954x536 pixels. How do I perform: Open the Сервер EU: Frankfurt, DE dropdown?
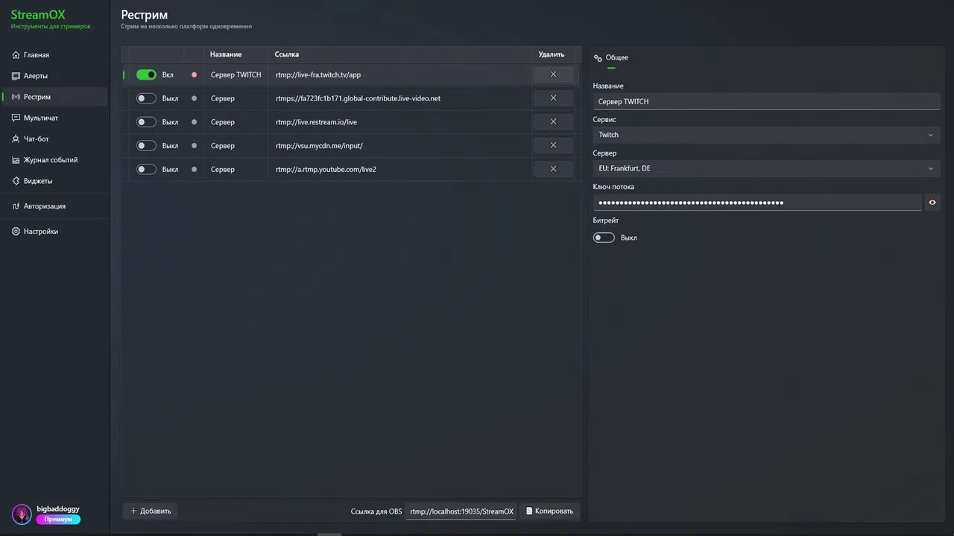767,168
